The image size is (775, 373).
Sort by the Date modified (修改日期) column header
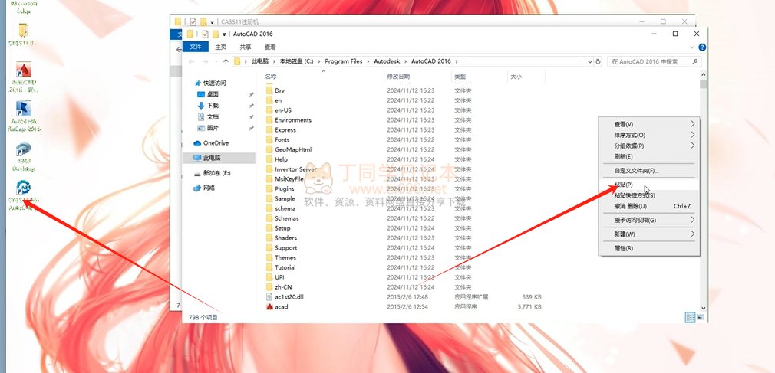[398, 77]
